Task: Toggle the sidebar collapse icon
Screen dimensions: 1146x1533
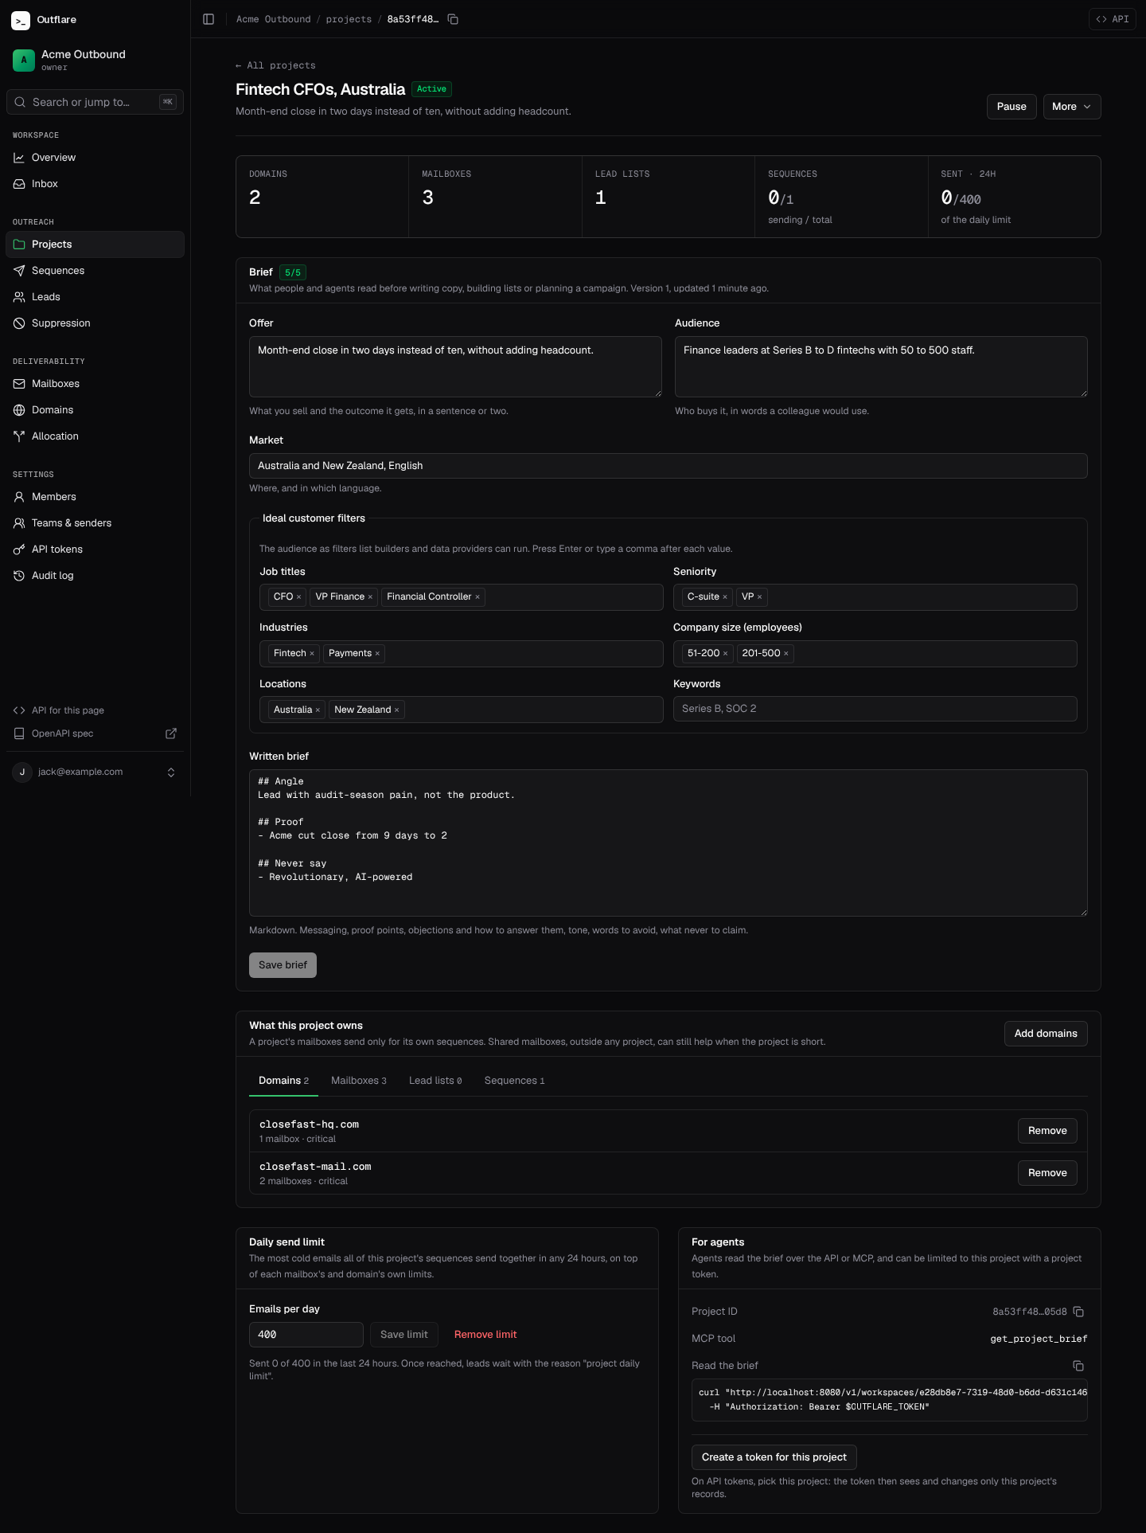Action: pos(209,19)
